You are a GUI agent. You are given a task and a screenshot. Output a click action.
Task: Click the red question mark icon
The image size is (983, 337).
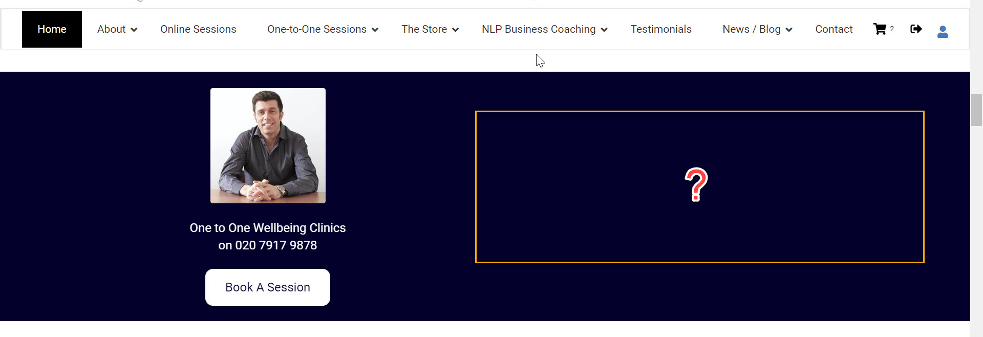coord(696,184)
